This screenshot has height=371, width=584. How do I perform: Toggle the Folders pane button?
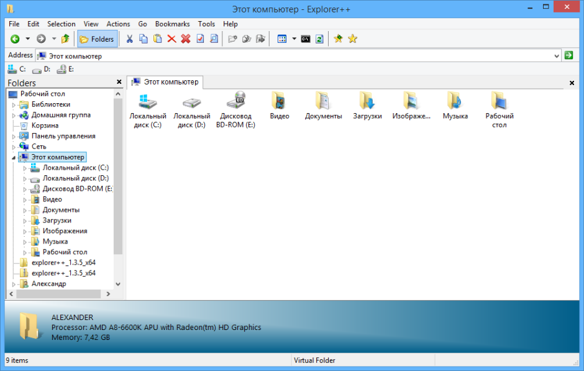pos(97,39)
